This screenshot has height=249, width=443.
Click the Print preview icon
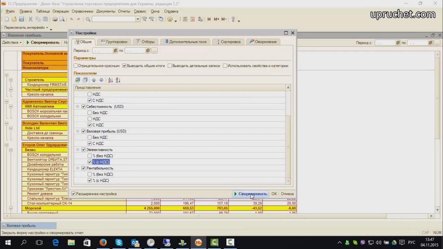tap(62, 19)
